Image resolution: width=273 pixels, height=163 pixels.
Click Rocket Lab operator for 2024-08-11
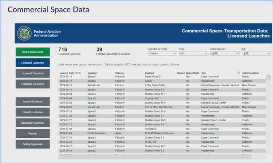coord(93,85)
